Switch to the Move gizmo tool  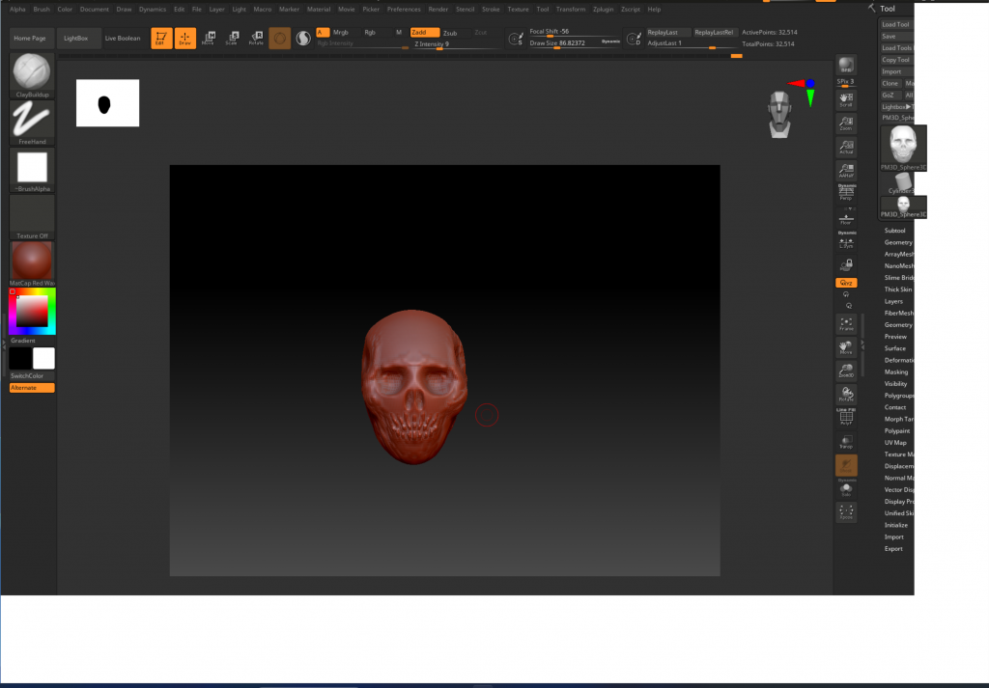208,39
